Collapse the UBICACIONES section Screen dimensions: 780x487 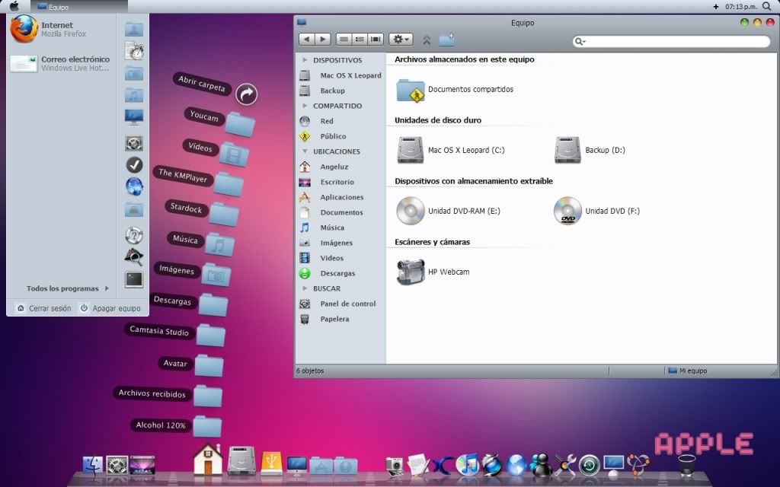(x=305, y=151)
